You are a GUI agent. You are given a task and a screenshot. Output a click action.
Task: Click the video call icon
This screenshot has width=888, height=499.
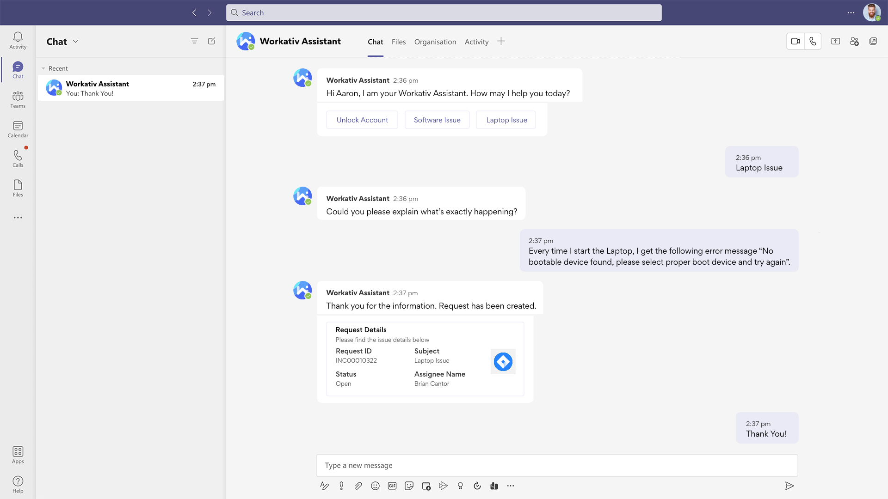coord(795,41)
